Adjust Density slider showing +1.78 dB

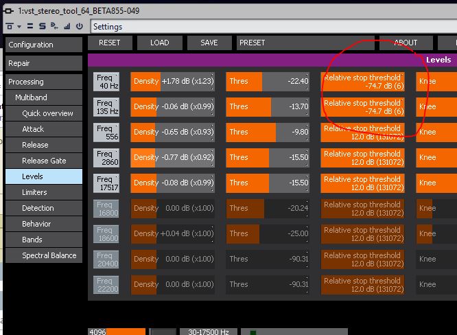[x=172, y=82]
